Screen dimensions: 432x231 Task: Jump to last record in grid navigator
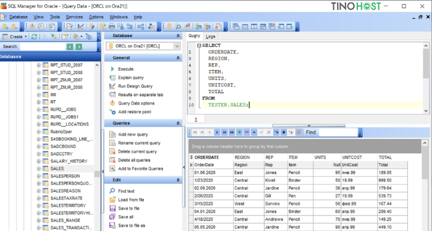point(232,132)
